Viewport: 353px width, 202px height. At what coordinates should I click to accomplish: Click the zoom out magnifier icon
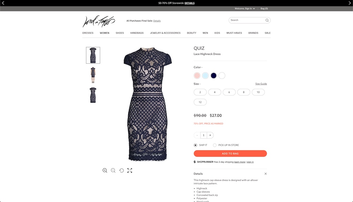point(113,171)
